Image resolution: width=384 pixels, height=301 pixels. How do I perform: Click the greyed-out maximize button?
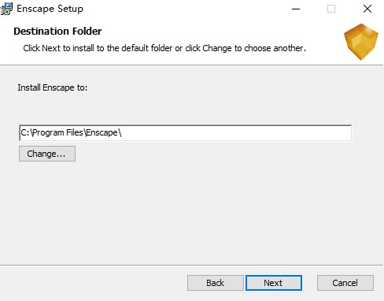(331, 9)
